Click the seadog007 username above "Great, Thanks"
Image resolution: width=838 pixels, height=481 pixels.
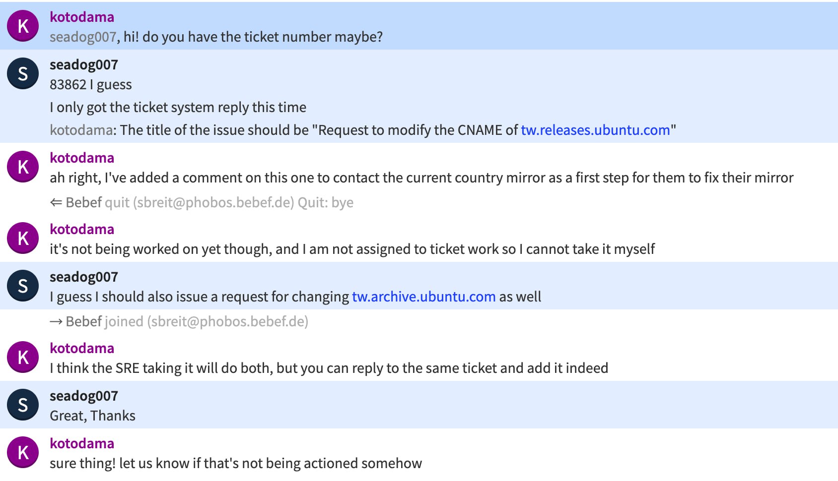[x=84, y=396]
